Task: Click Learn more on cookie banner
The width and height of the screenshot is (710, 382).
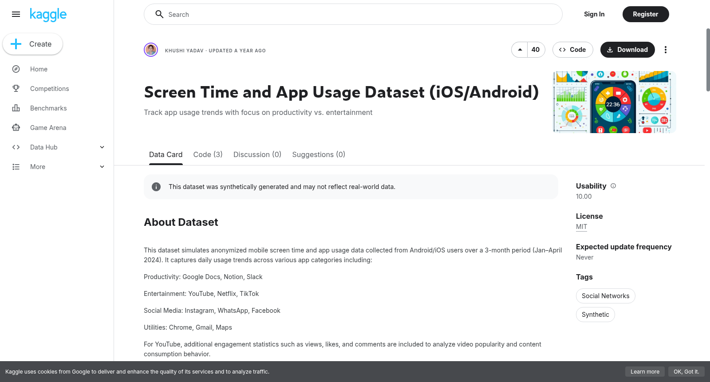Action: (645, 372)
